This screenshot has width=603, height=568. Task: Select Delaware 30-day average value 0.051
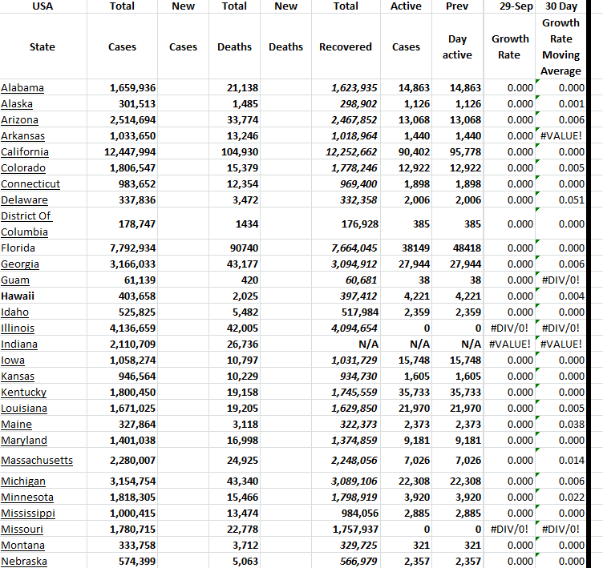572,200
